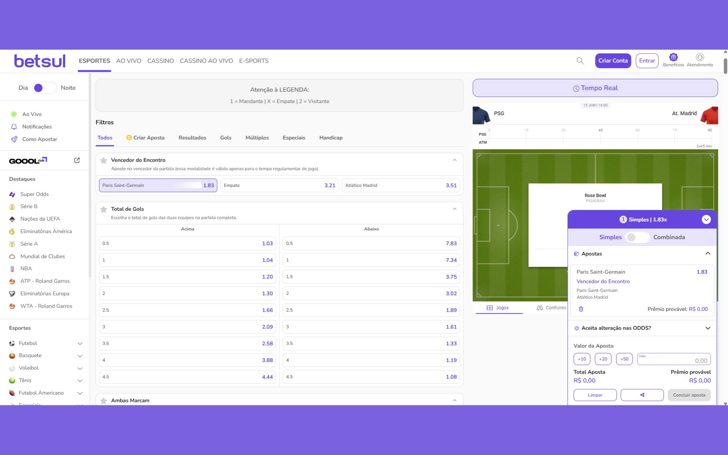This screenshot has height=455, width=728.
Task: Favorite the Total de Gols star
Action: point(104,209)
